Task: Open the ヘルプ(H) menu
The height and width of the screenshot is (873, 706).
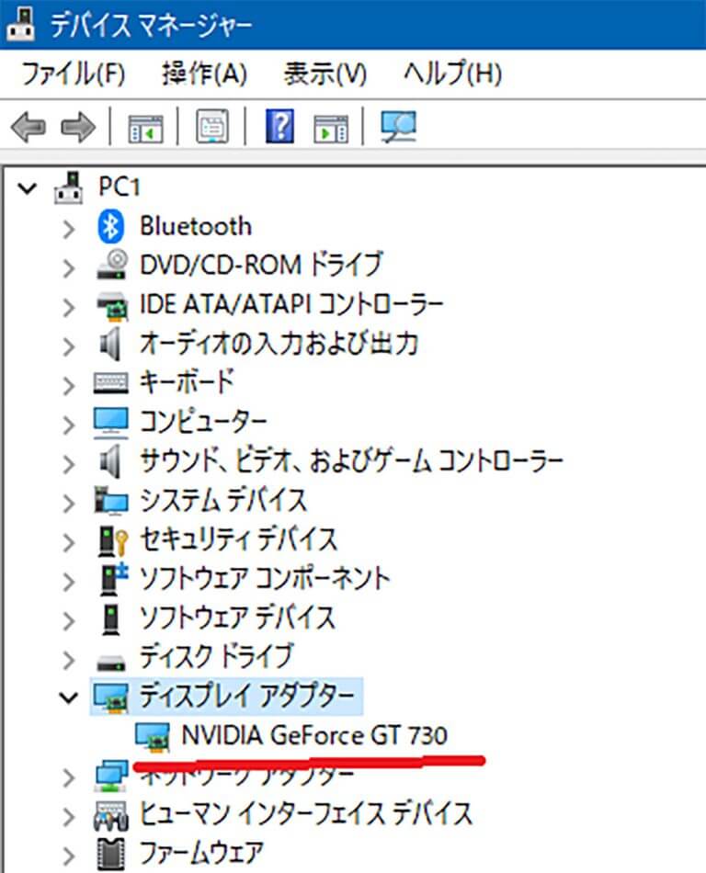Action: [x=452, y=73]
